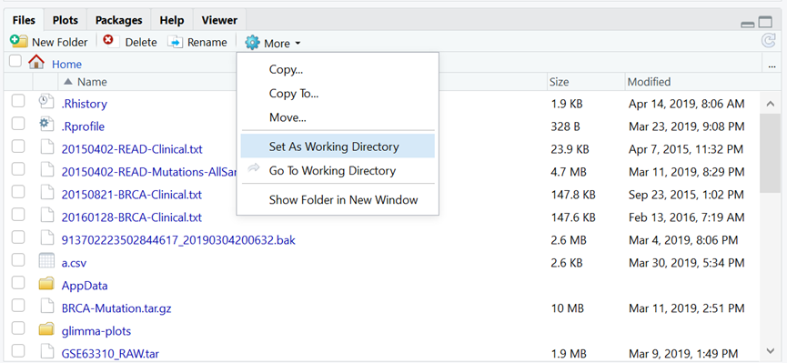Click the GSE63310_RAW.tar file icon
787x363 pixels.
click(46, 351)
